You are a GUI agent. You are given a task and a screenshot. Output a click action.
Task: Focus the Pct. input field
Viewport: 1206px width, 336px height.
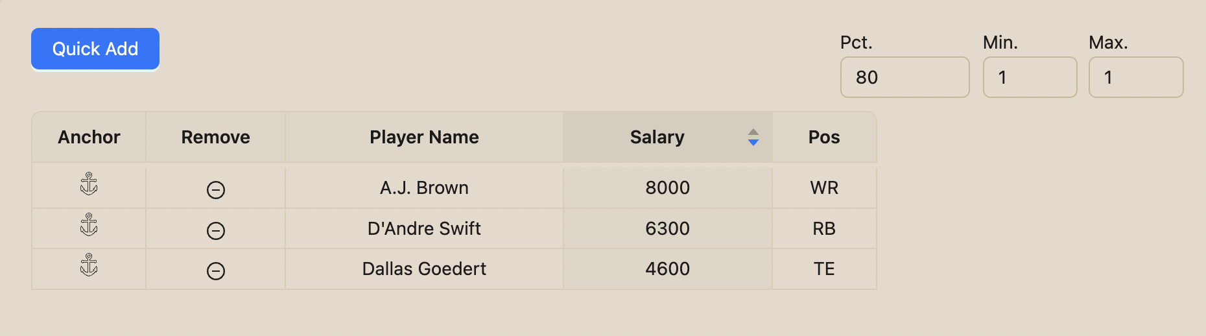pos(905,77)
